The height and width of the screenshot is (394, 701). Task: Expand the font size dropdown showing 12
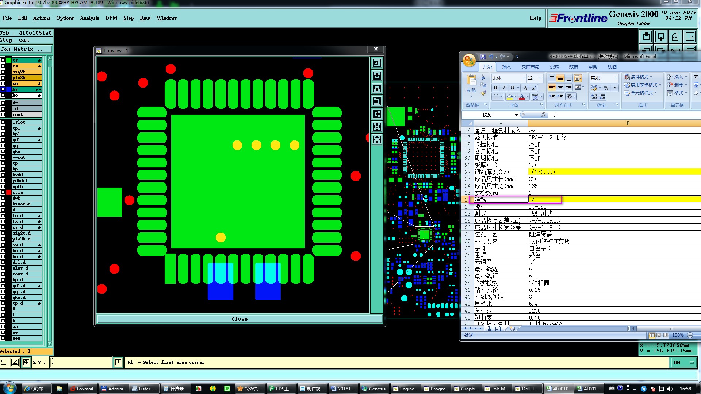point(541,78)
